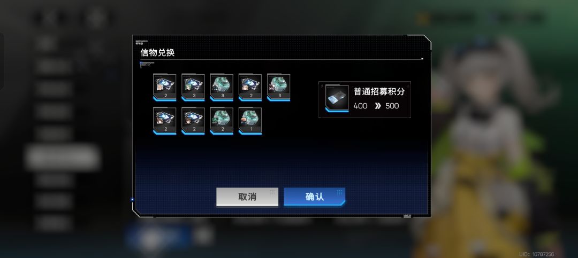Click the double chevron arrow between 400 and 500
This screenshot has width=578, height=258.
click(x=377, y=106)
